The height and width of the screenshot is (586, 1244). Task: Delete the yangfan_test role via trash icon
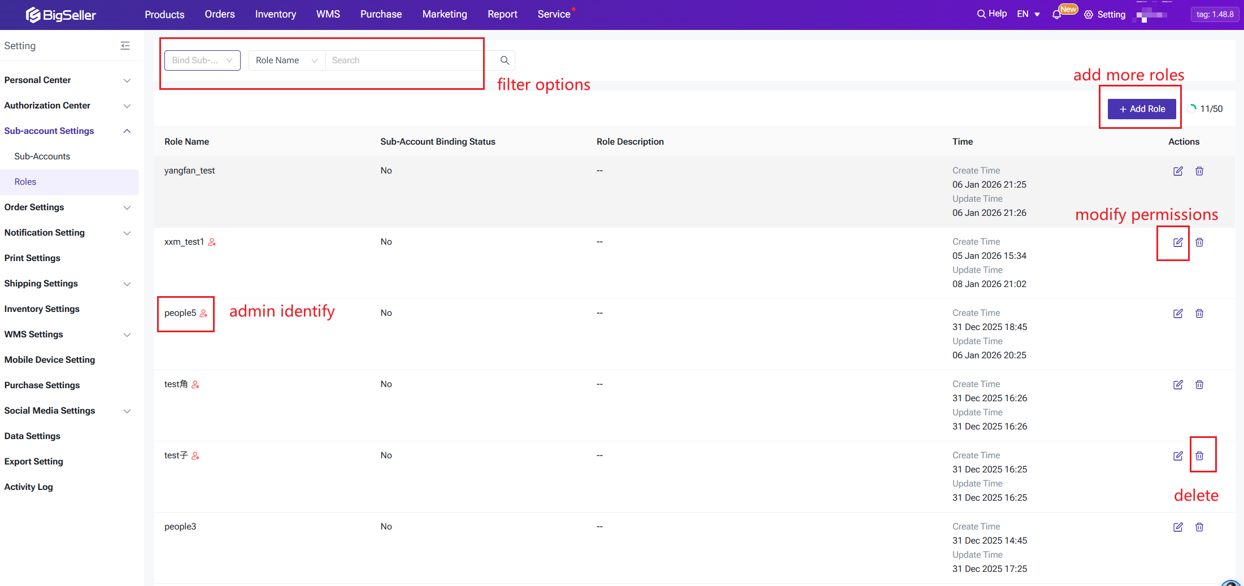[1199, 171]
